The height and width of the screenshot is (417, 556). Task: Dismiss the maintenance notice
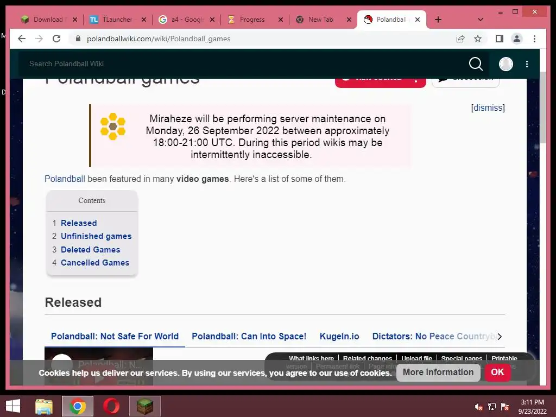(x=488, y=108)
